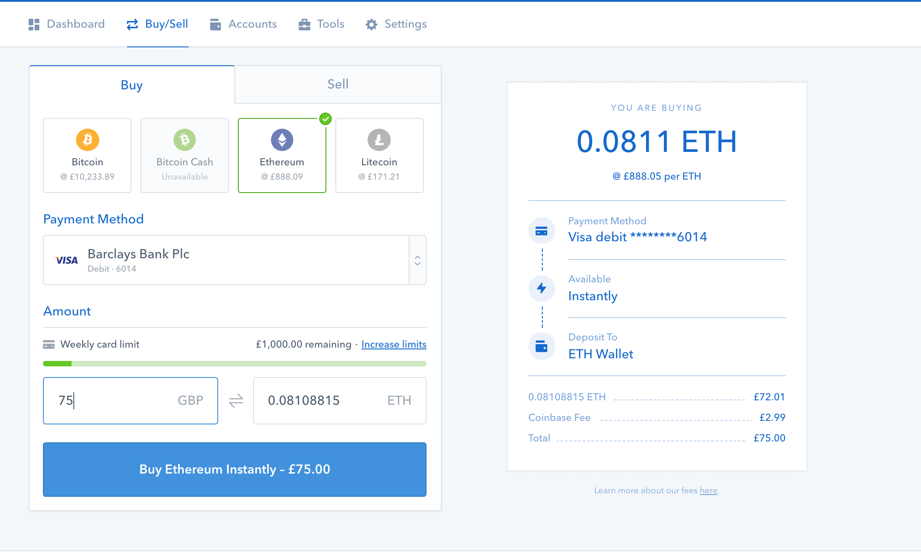
Task: Select Litecoin instead of Ethereum
Action: [379, 155]
